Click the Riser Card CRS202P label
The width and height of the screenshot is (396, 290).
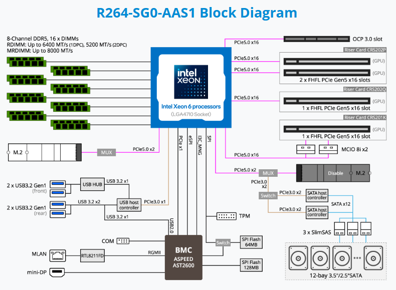coord(364,51)
